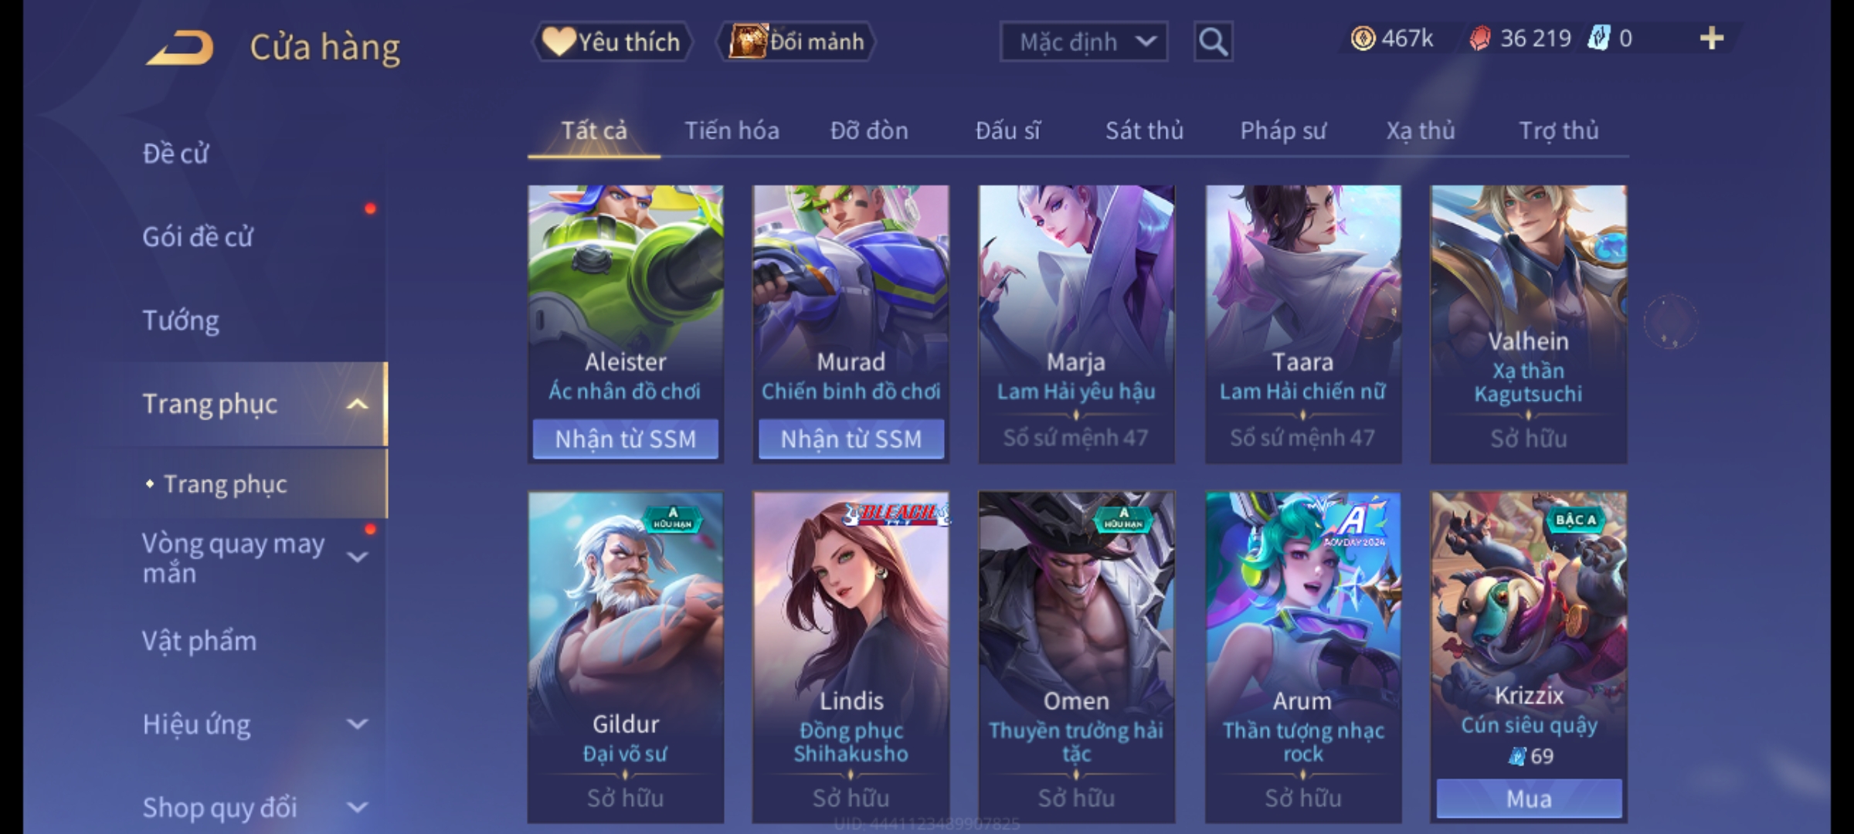Open the Yêu thích heart favorites
Screen dimensions: 1854x834
tap(612, 42)
